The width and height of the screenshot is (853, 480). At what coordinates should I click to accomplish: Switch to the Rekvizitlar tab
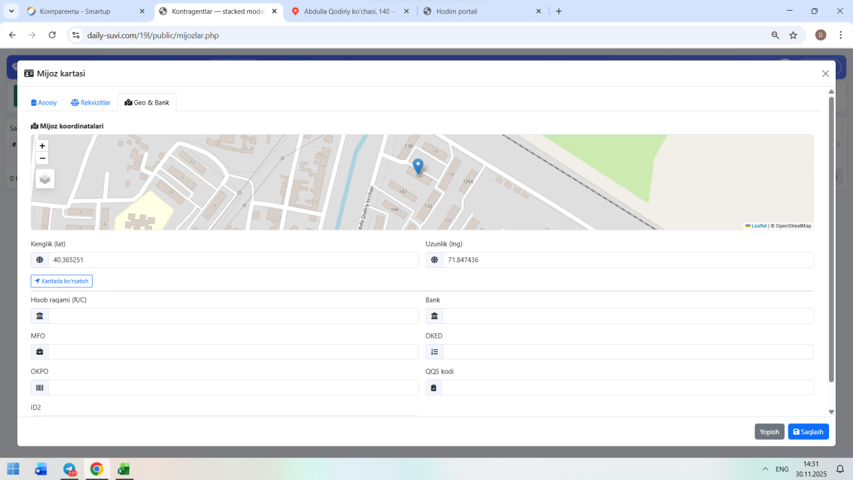pos(91,103)
